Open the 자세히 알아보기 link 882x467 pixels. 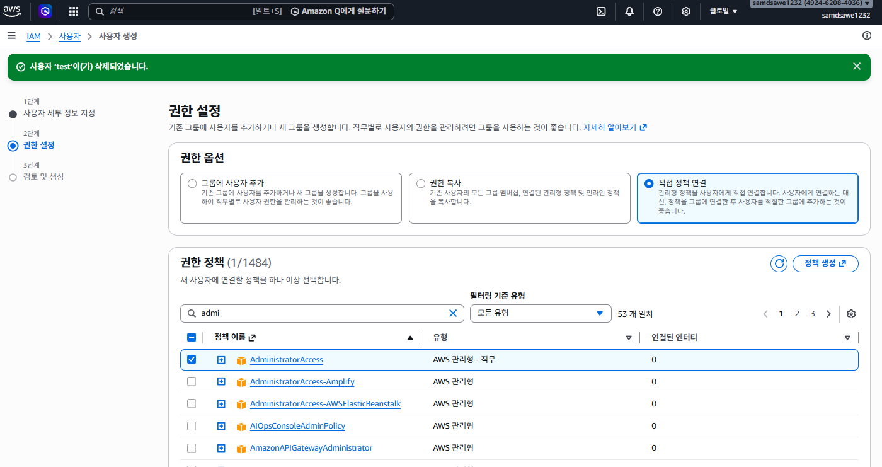click(615, 127)
